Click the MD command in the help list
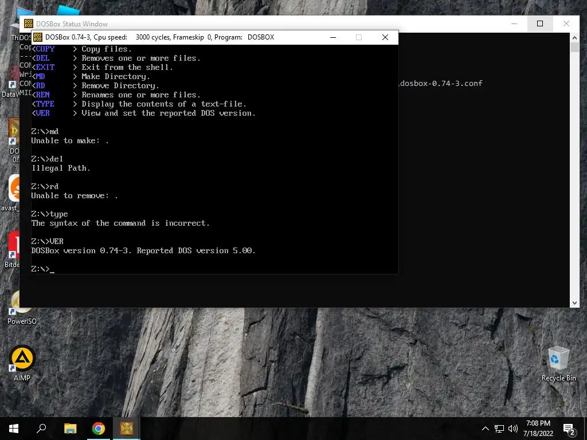The image size is (587, 440). point(41,76)
